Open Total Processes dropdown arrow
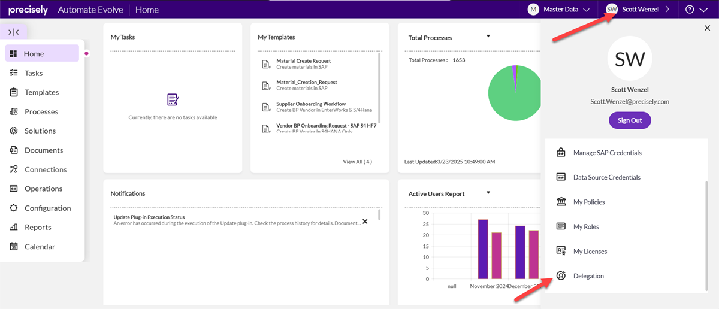Image resolution: width=719 pixels, height=309 pixels. point(488,37)
